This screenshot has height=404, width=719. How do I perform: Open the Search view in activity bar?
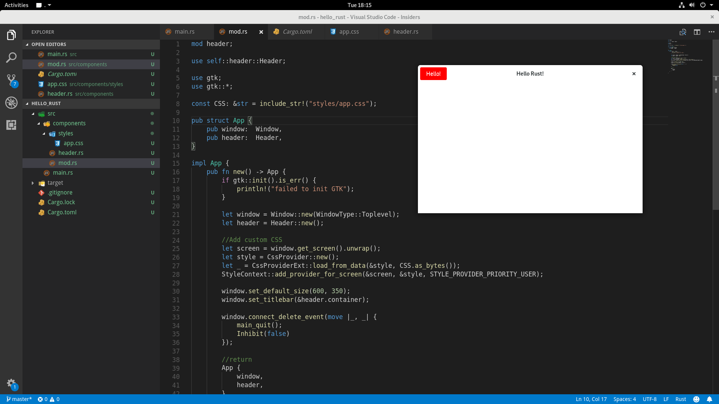point(11,58)
